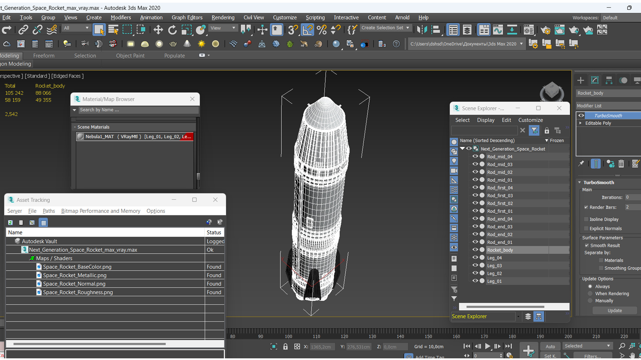Click Always radio button for Update Options
Image resolution: width=641 pixels, height=360 pixels.
[590, 287]
